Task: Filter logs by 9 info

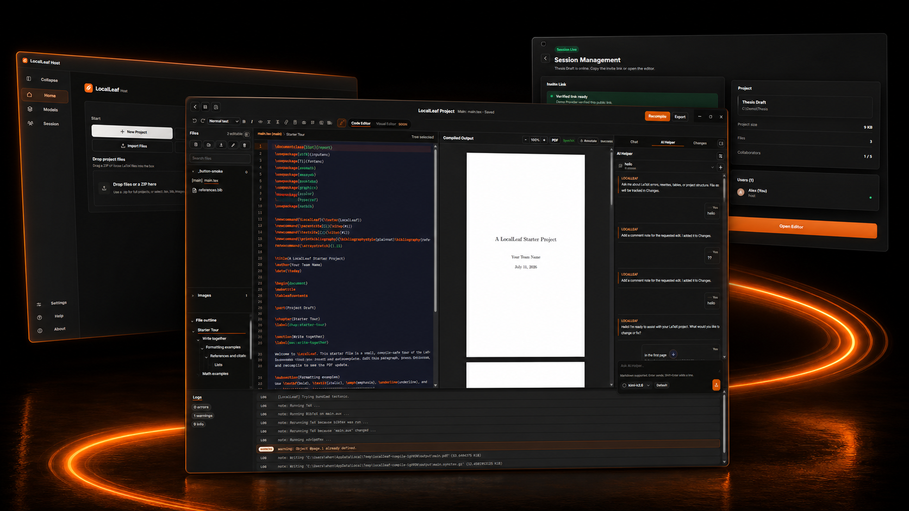Action: (199, 424)
